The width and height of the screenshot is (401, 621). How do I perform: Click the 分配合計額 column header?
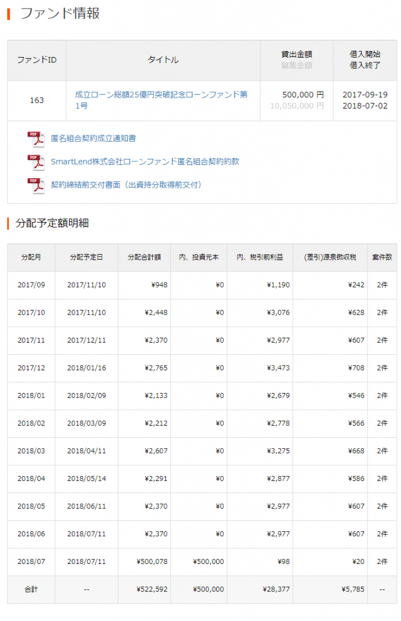(x=144, y=257)
